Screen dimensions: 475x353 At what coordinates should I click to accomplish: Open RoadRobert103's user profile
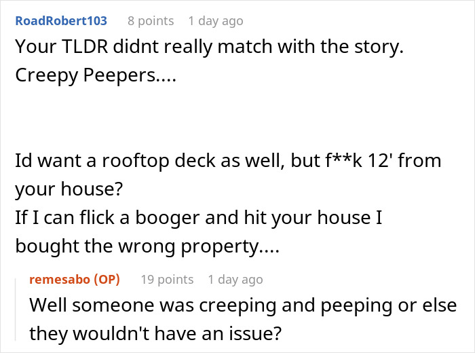[x=60, y=21]
